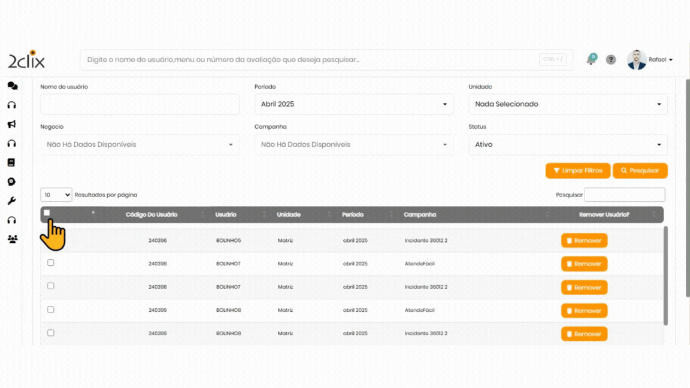This screenshot has height=388, width=690.
Task: Sort table by Campanha column header
Action: coord(420,215)
